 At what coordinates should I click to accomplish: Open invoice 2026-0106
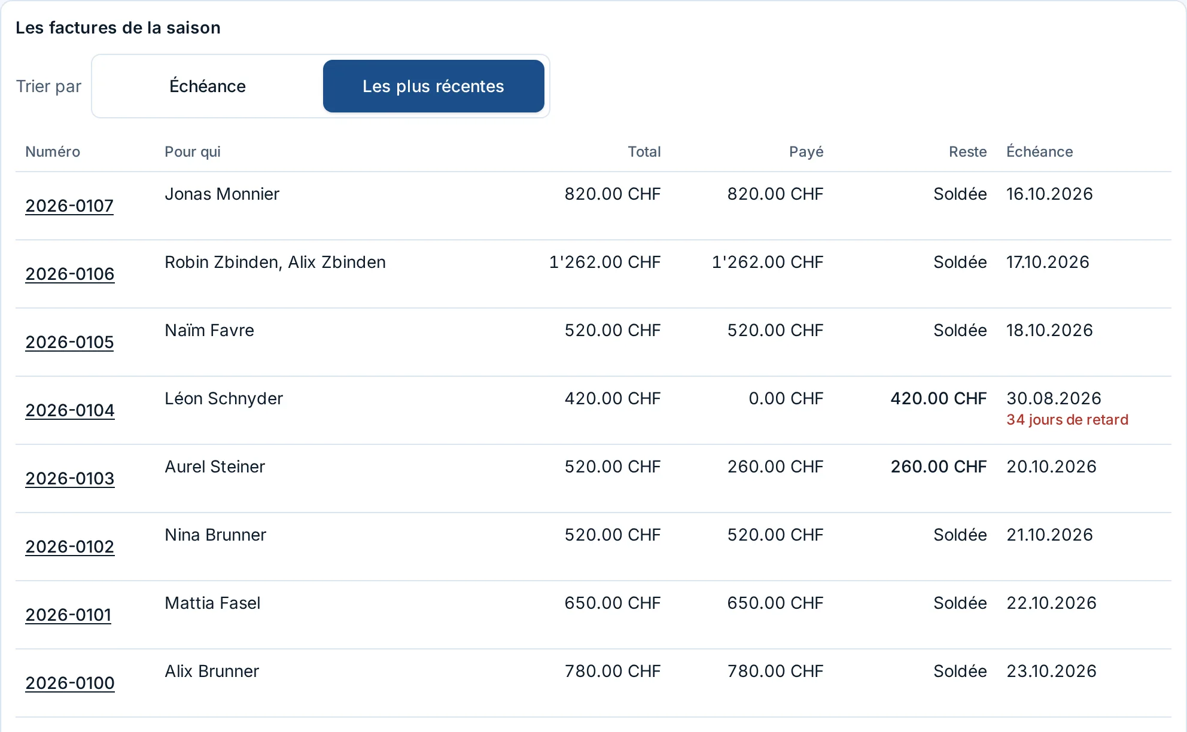tap(70, 274)
